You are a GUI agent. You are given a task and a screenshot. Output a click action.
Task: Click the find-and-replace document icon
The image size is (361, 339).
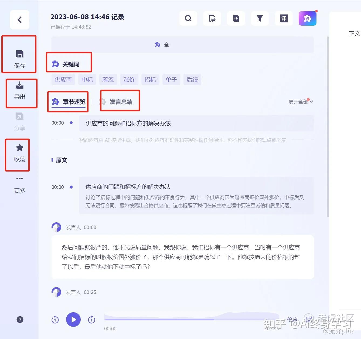[212, 18]
